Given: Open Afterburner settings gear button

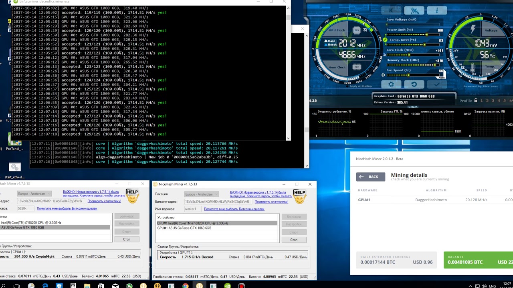Looking at the screenshot, I should coord(392,84).
